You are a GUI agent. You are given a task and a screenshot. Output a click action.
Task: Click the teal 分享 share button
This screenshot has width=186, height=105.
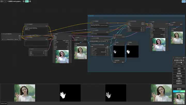[179, 92]
